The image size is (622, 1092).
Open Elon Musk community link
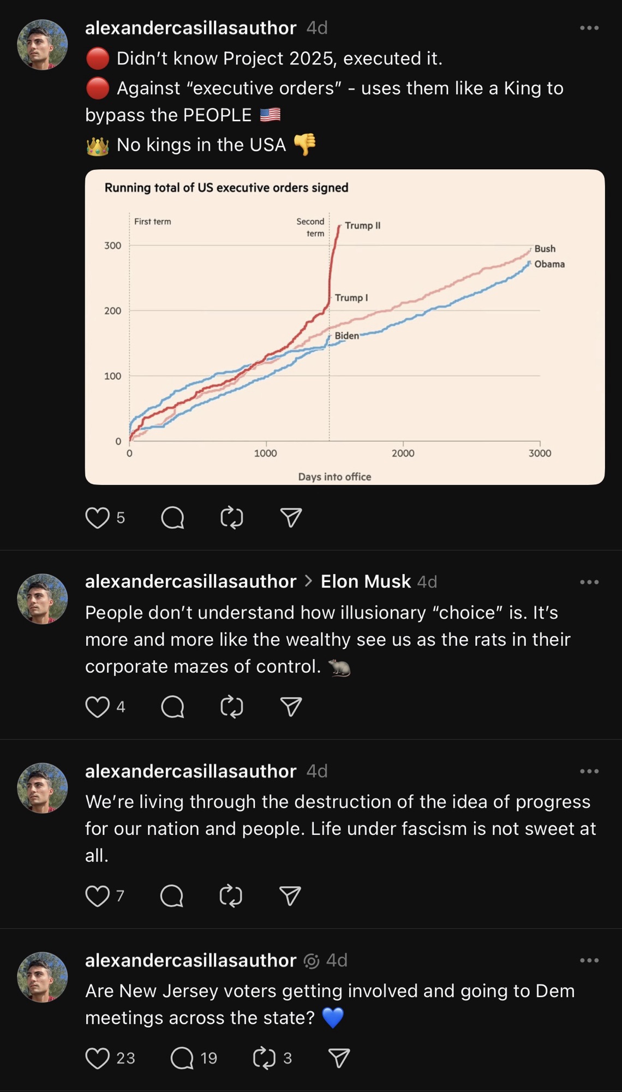click(366, 581)
